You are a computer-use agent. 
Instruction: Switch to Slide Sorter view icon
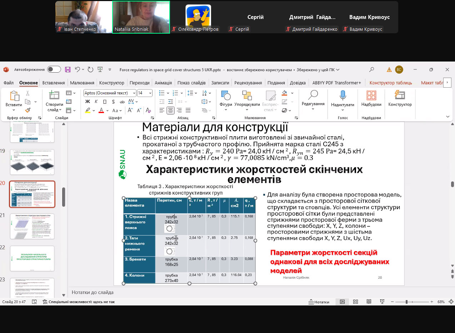pyautogui.click(x=356, y=302)
